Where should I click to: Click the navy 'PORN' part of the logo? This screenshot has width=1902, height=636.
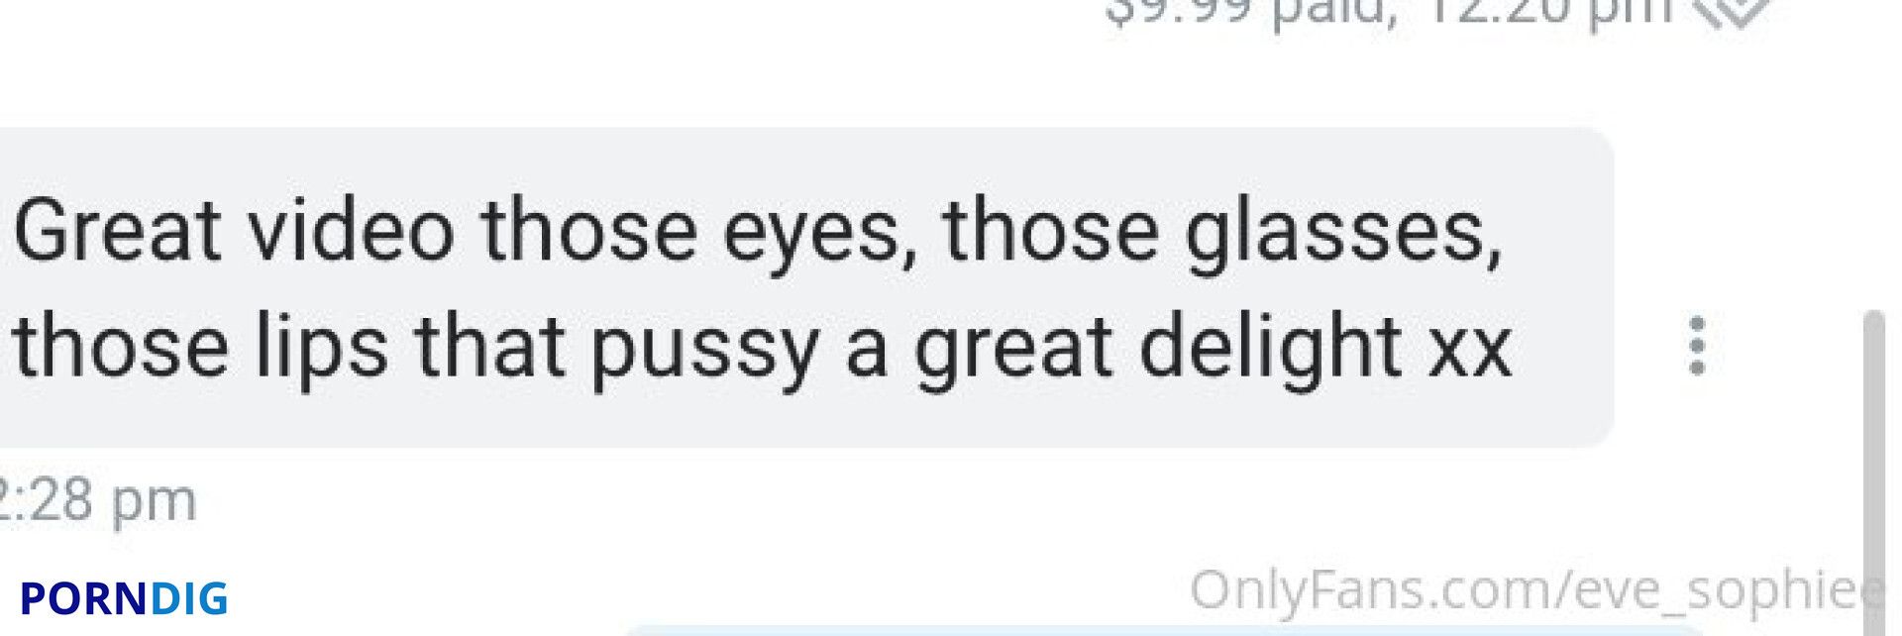coord(84,598)
